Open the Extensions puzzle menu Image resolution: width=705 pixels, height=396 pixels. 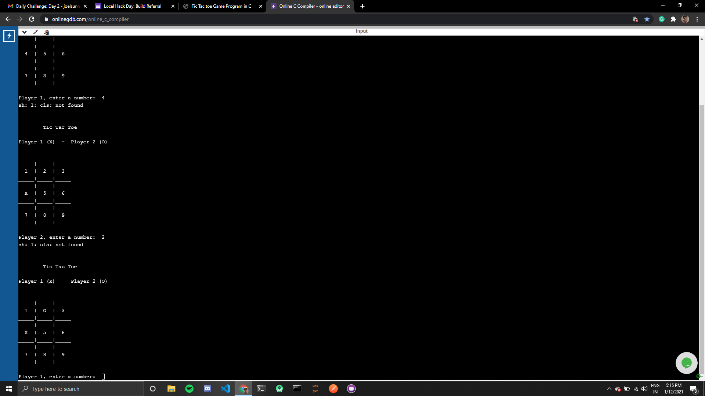pyautogui.click(x=673, y=19)
